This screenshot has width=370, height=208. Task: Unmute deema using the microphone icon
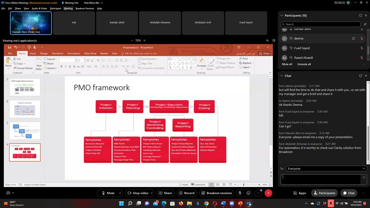click(x=362, y=39)
